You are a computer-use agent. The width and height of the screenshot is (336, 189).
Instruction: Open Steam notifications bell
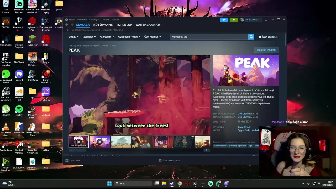234,20
